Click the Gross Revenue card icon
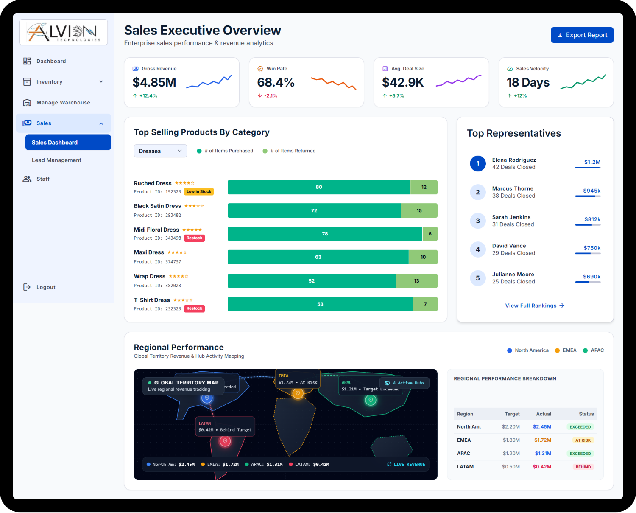 (x=136, y=69)
